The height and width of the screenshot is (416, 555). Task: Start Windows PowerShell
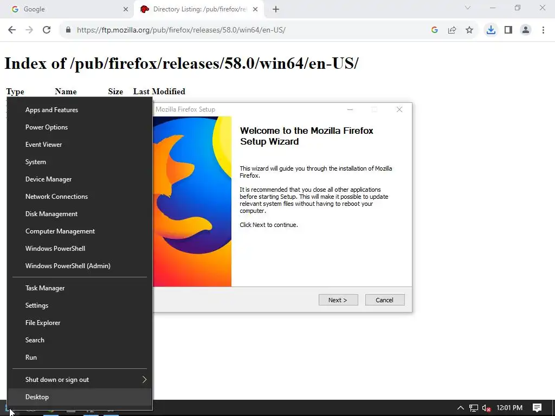pyautogui.click(x=80, y=249)
